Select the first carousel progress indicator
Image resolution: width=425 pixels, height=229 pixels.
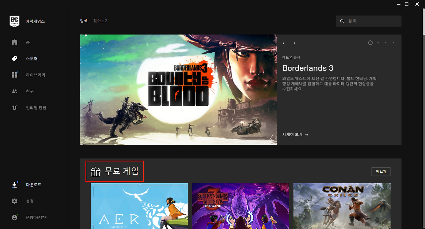pos(370,43)
